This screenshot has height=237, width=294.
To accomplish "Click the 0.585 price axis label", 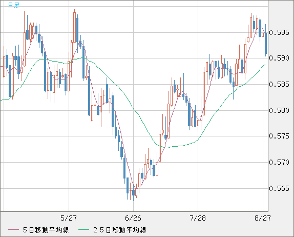I will click(279, 84).
